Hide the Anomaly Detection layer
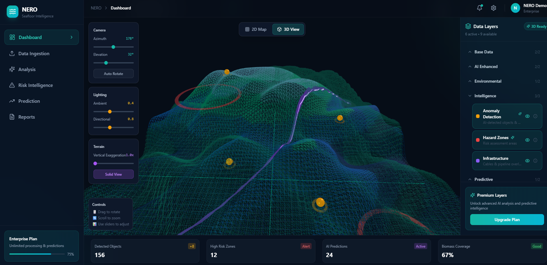Image resolution: width=547 pixels, height=265 pixels. (527, 116)
